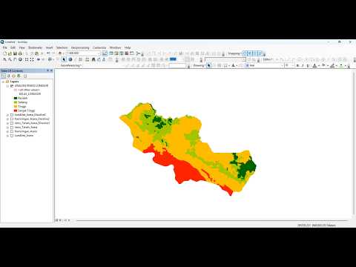
Task: Activate the Select Features tool
Action: pos(50,59)
